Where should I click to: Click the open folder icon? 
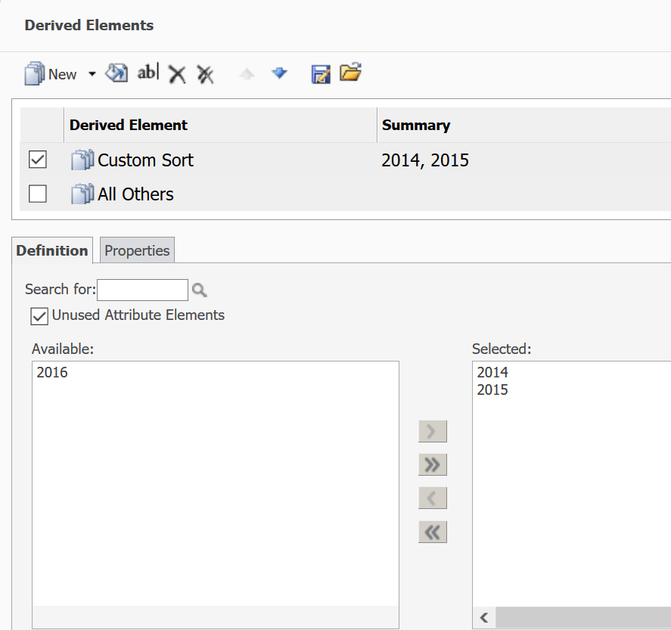pos(351,73)
